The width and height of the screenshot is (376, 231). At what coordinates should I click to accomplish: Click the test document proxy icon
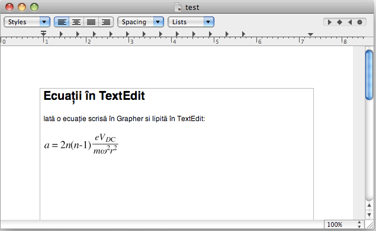[x=178, y=7]
